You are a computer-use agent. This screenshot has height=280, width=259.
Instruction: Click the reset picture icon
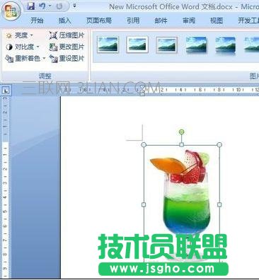coord(53,59)
